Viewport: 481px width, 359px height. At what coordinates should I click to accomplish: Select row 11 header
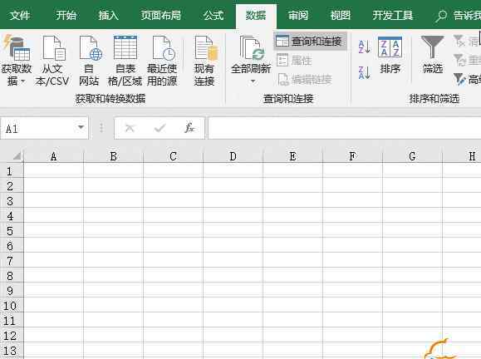(x=12, y=321)
